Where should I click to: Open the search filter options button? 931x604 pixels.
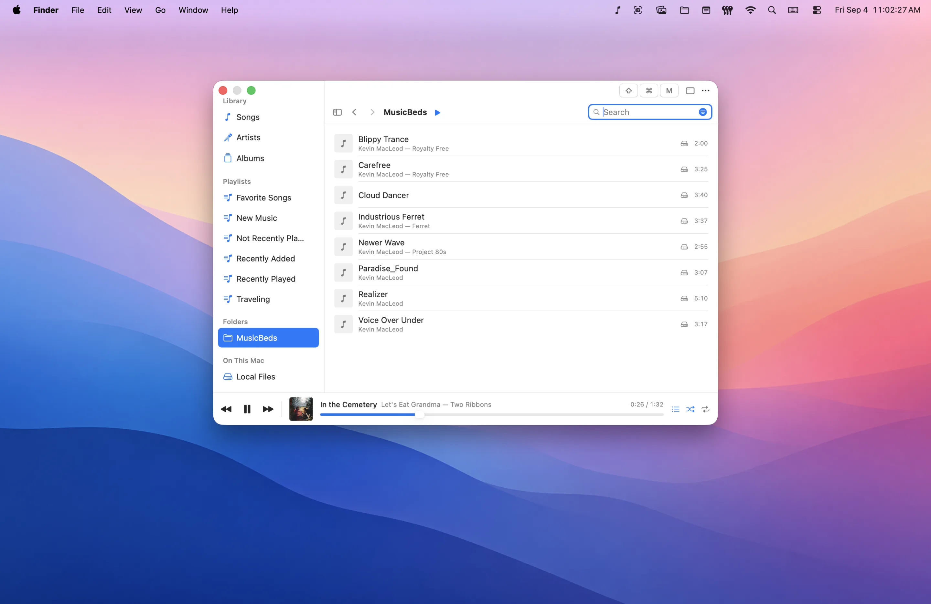[x=702, y=112]
